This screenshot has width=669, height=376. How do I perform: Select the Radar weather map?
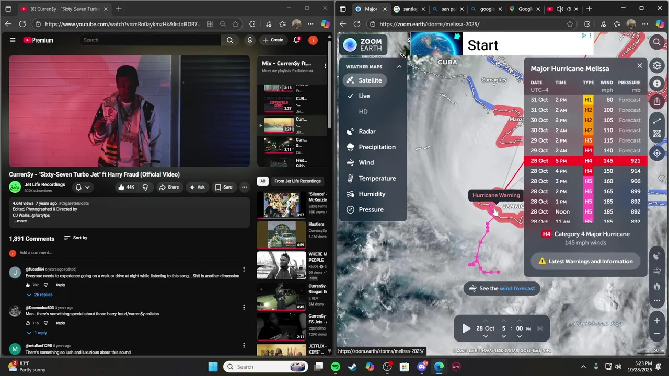point(361,132)
